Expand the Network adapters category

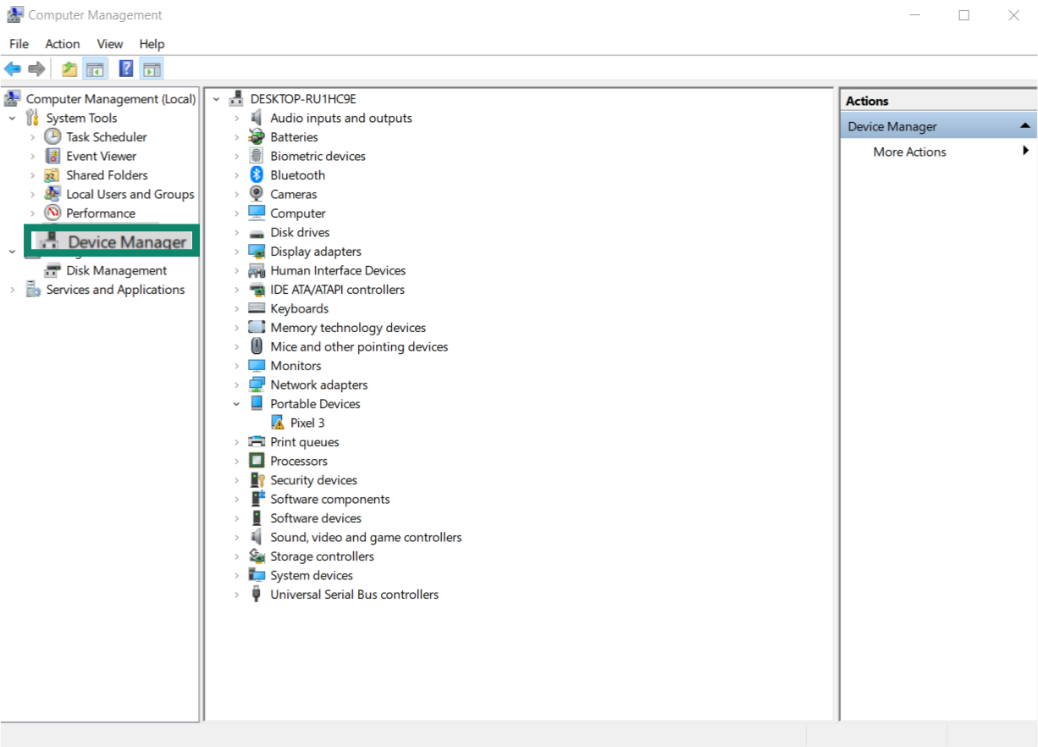236,385
